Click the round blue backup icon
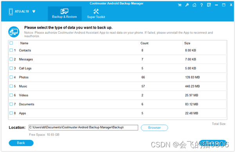The image size is (235, 152). 14,32
